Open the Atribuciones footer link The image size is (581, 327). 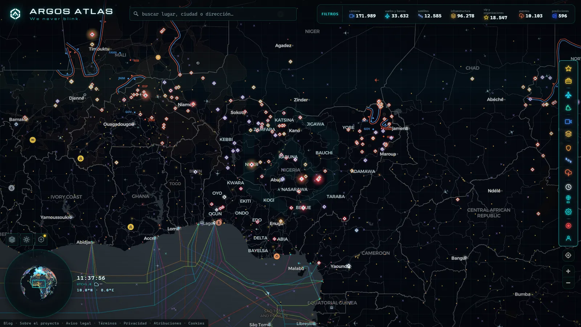click(x=167, y=323)
